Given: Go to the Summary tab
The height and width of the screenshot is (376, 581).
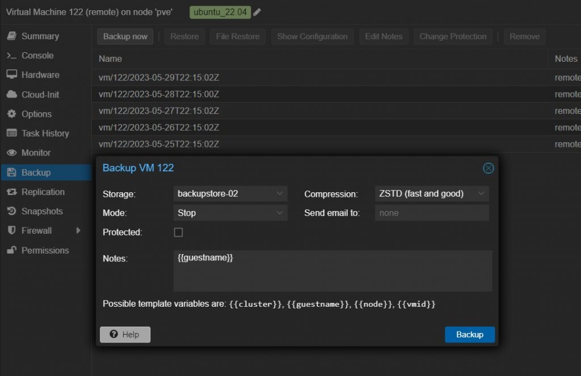Looking at the screenshot, I should (x=40, y=36).
